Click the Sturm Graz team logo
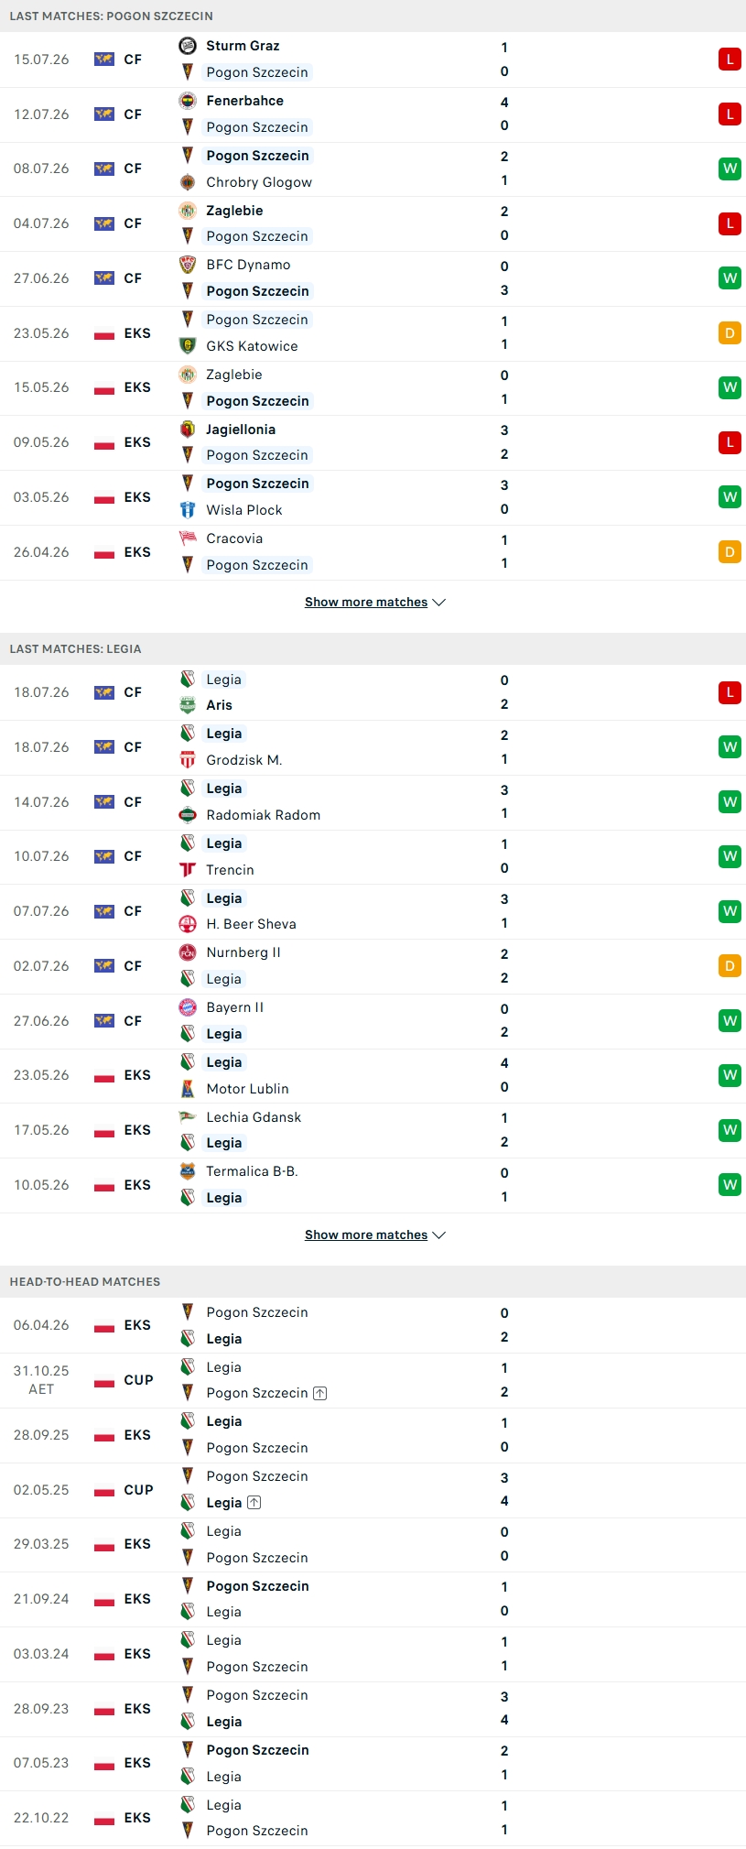This screenshot has width=746, height=1849. pos(188,46)
